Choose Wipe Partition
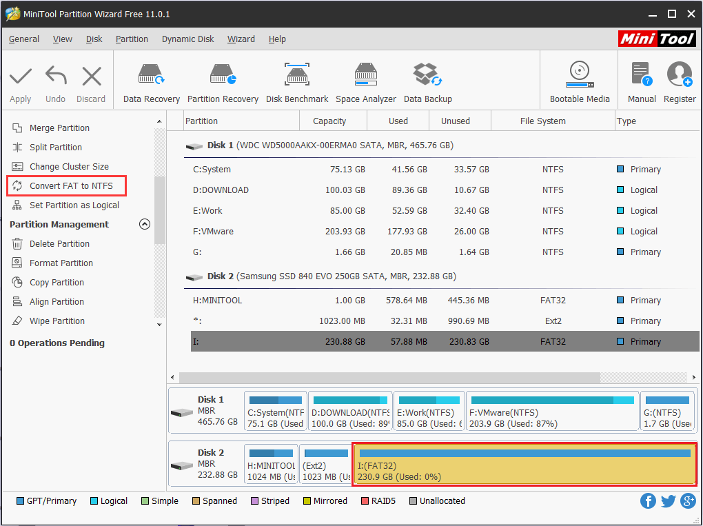 [x=59, y=321]
